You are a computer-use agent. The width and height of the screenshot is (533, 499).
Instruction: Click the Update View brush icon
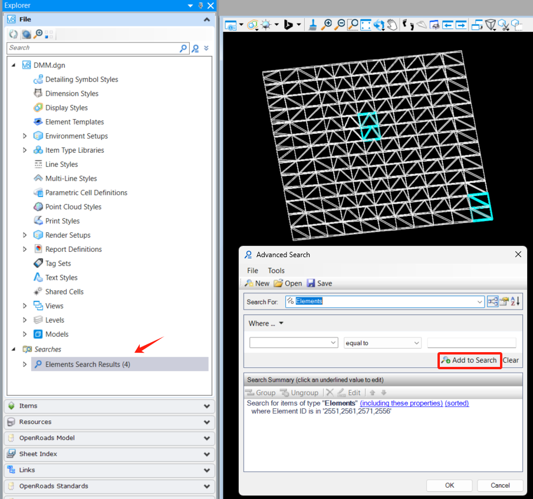coord(313,25)
